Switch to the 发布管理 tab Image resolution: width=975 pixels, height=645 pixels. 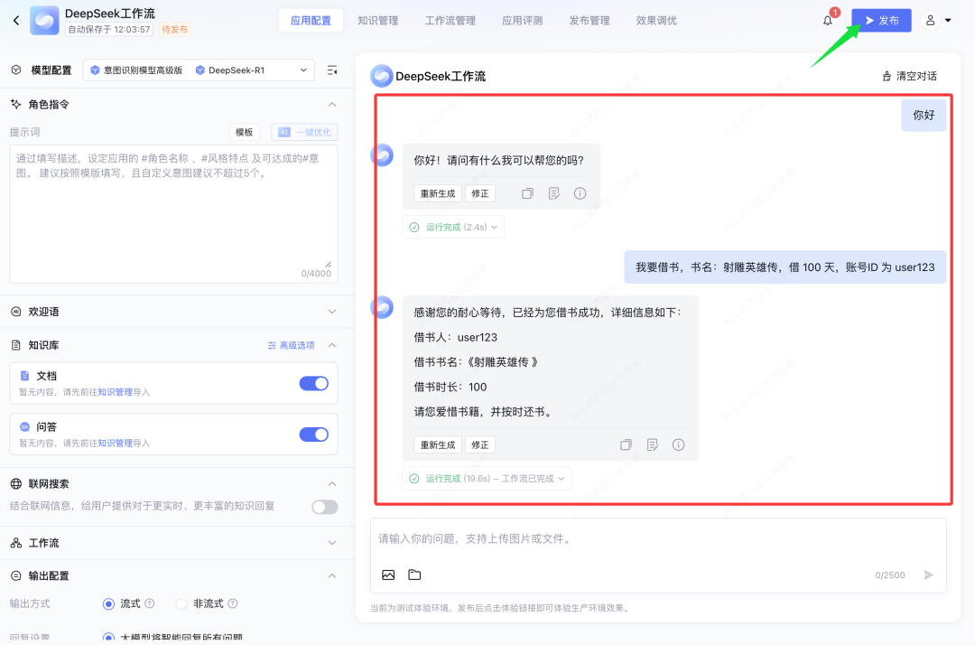coord(590,21)
